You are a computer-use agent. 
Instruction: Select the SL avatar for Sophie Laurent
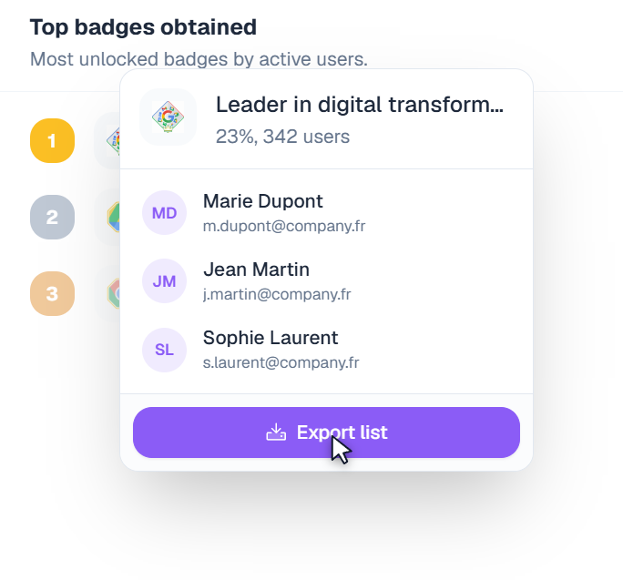pos(164,350)
